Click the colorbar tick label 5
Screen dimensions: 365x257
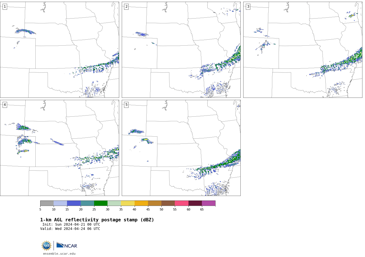pyautogui.click(x=40, y=210)
